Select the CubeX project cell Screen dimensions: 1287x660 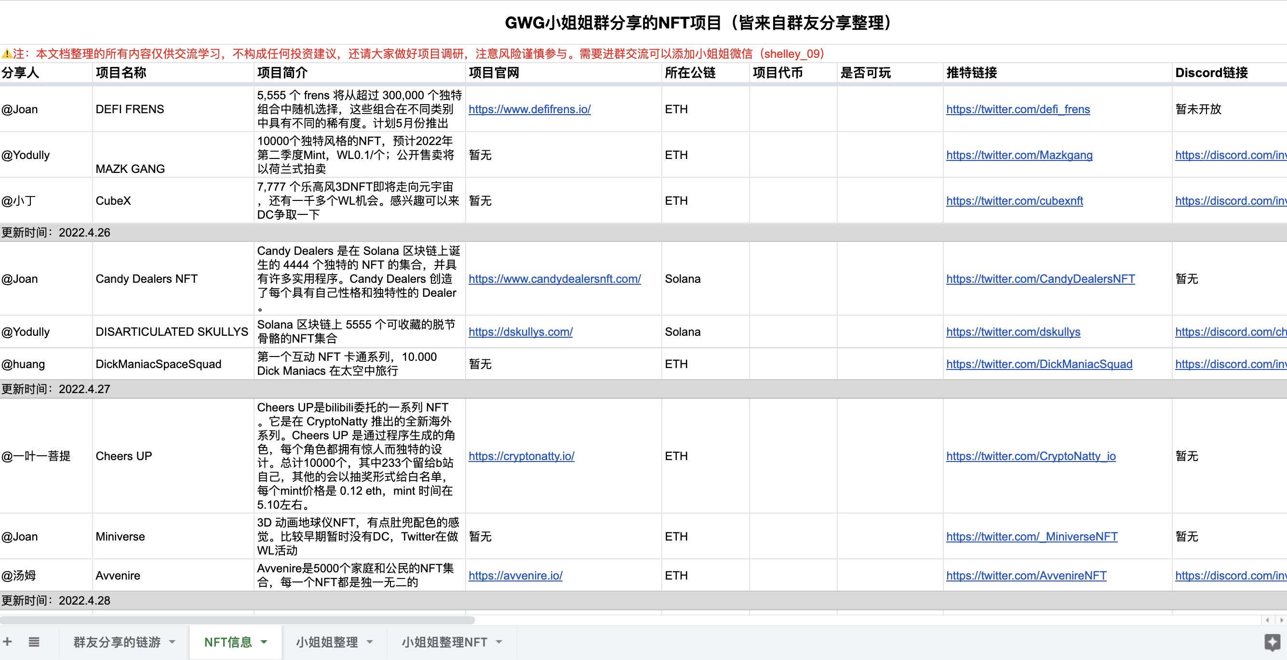[x=173, y=201]
